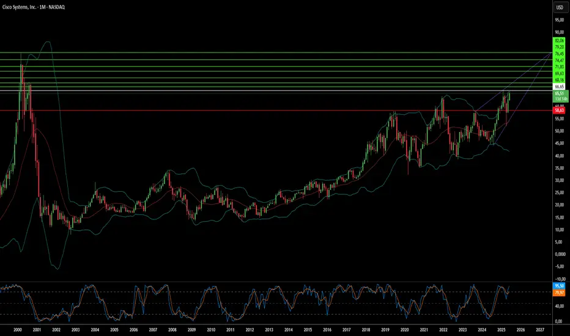570x336 pixels.
Task: Click the 2003 year label on time axis
Action: 75,330
